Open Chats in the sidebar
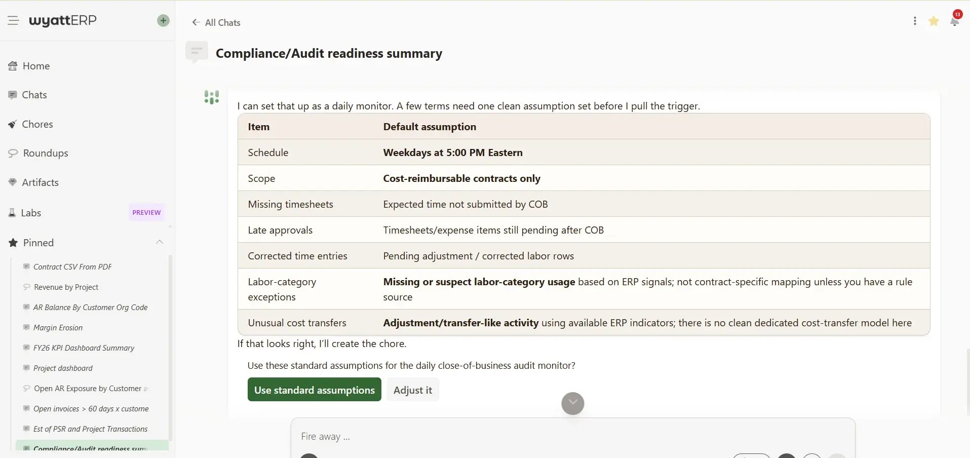 tap(28, 95)
